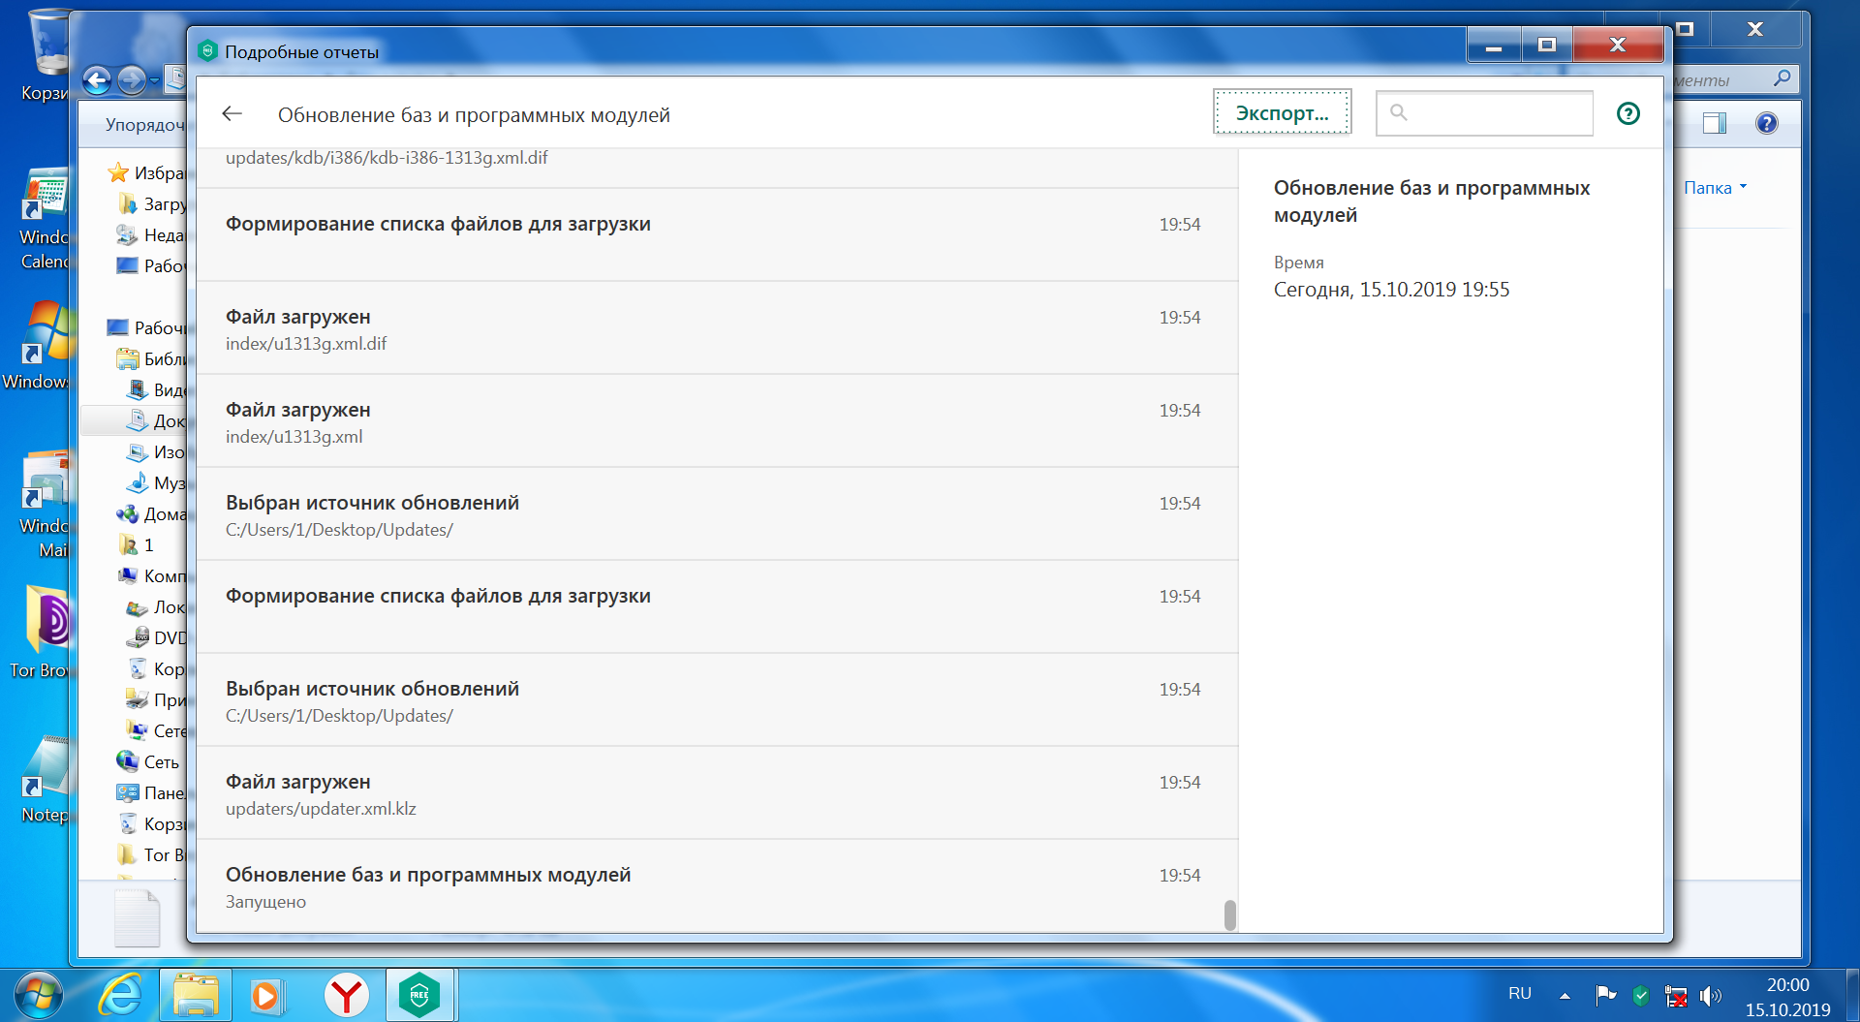The image size is (1860, 1022).
Task: Select the index/u1313g.xml.dif report entry
Action: (x=717, y=328)
